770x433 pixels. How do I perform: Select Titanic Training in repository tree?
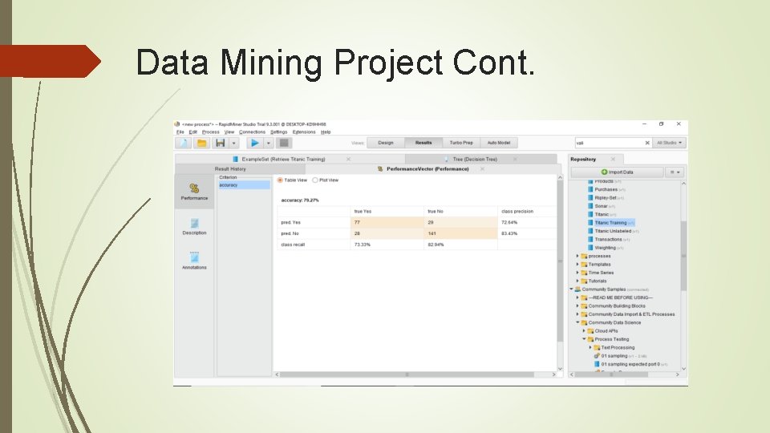pyautogui.click(x=611, y=223)
